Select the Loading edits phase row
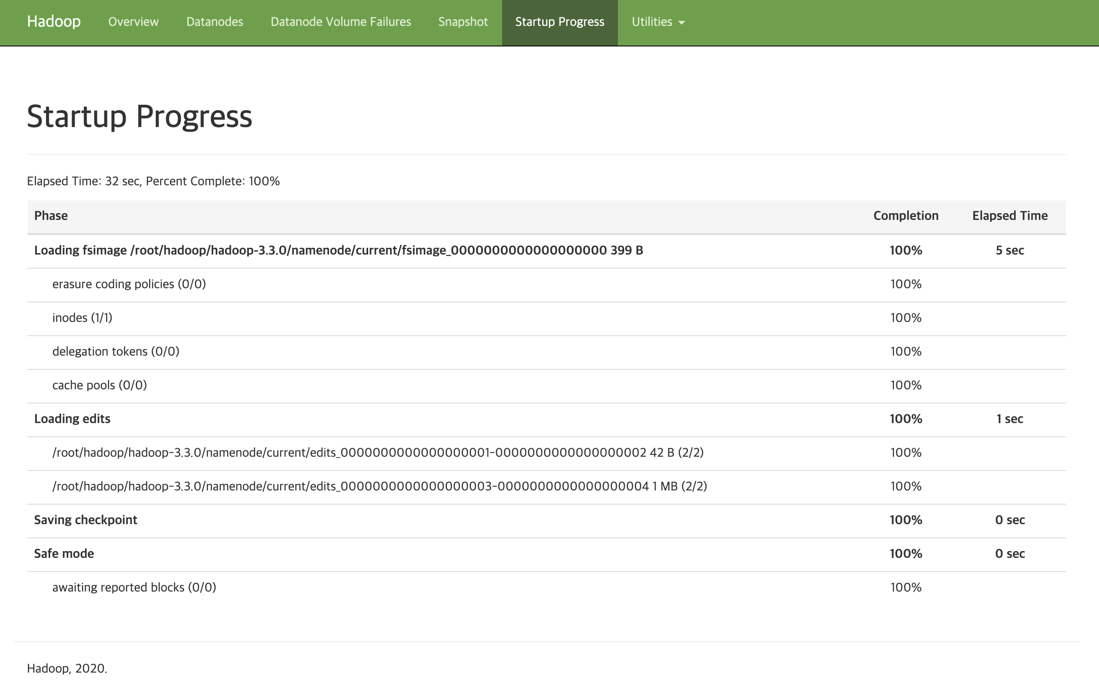This screenshot has width=1099, height=695. click(72, 419)
